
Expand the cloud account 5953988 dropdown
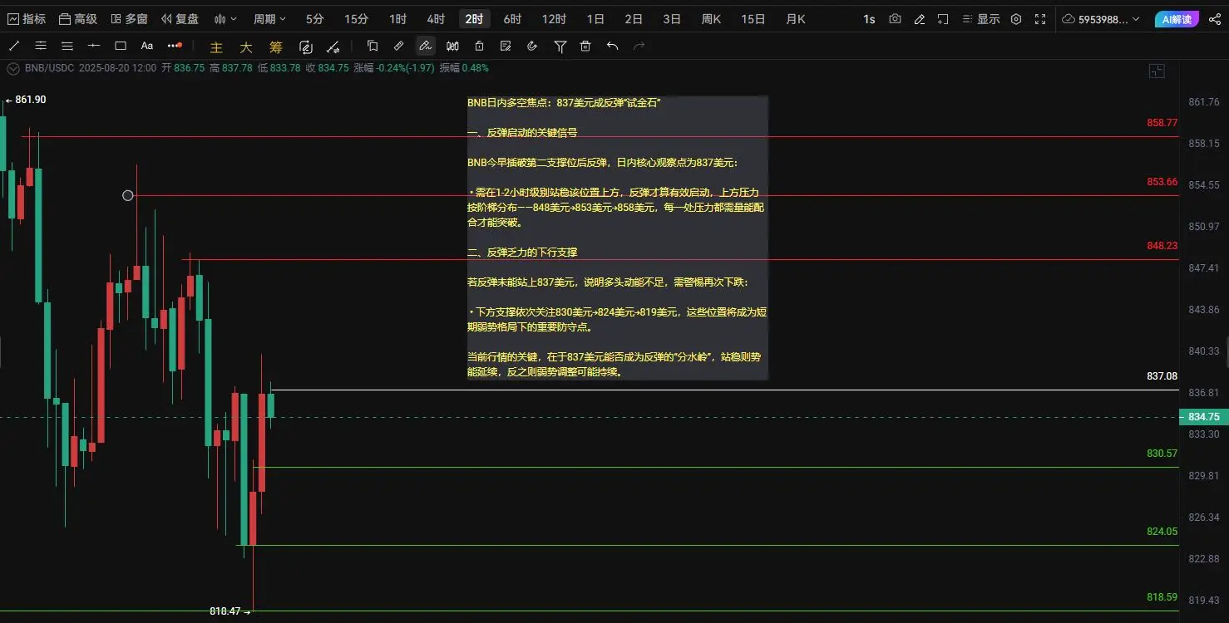click(x=1102, y=18)
